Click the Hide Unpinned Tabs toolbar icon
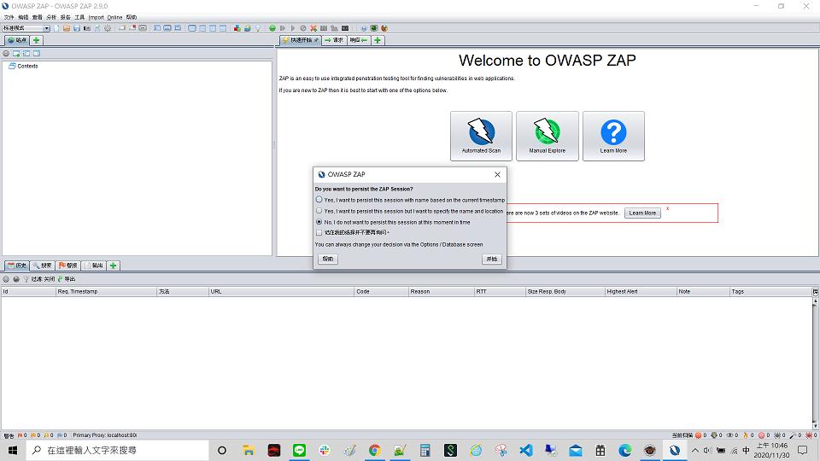The image size is (820, 461). [132, 28]
